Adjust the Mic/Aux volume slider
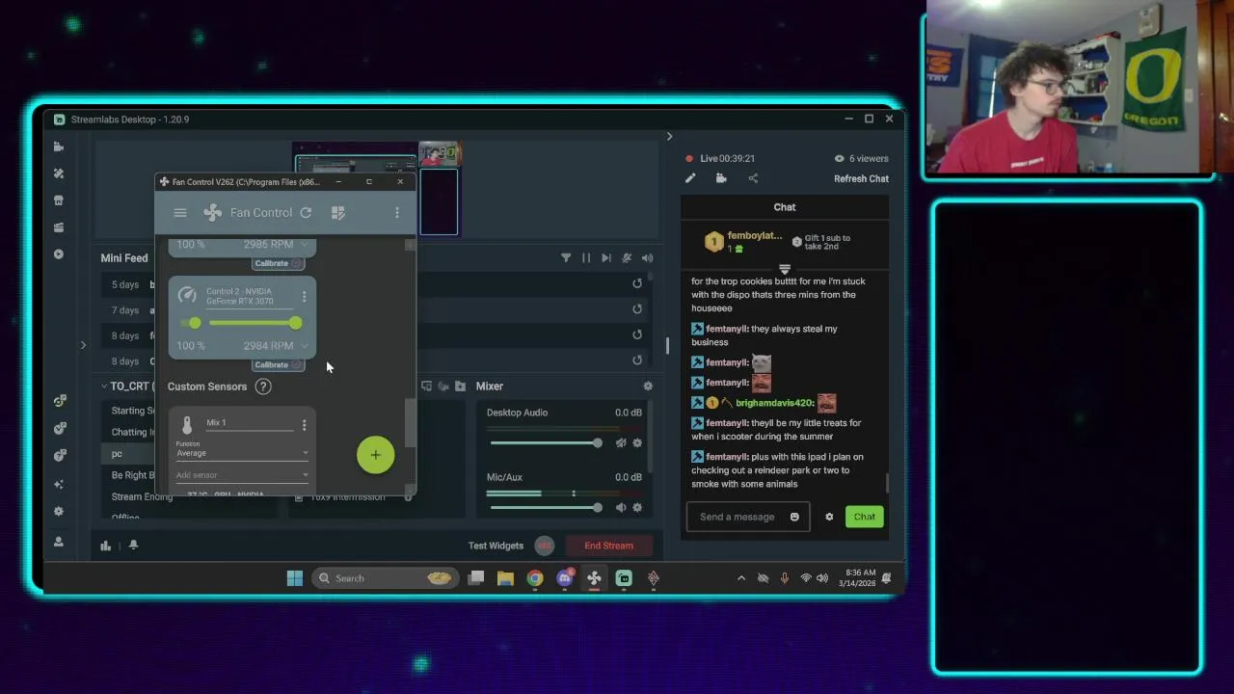Screen dimensions: 1234x694 pyautogui.click(x=547, y=508)
